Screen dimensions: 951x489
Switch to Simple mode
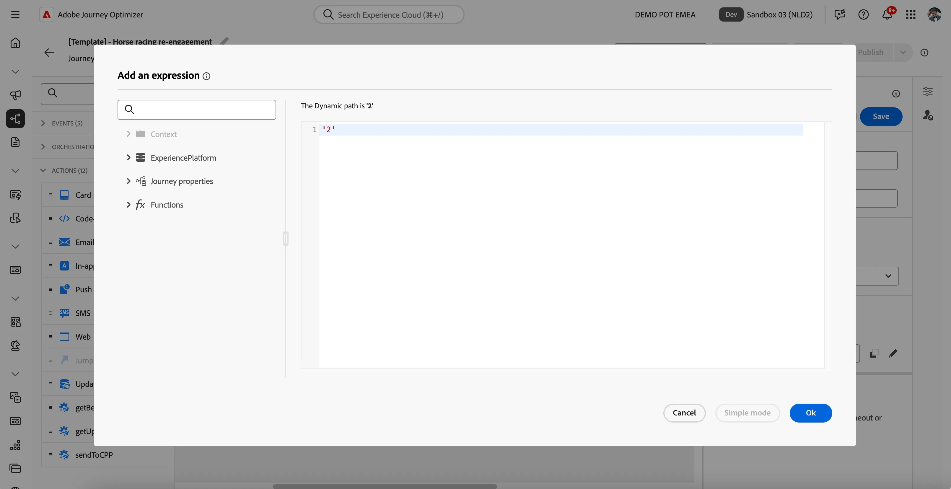click(747, 413)
